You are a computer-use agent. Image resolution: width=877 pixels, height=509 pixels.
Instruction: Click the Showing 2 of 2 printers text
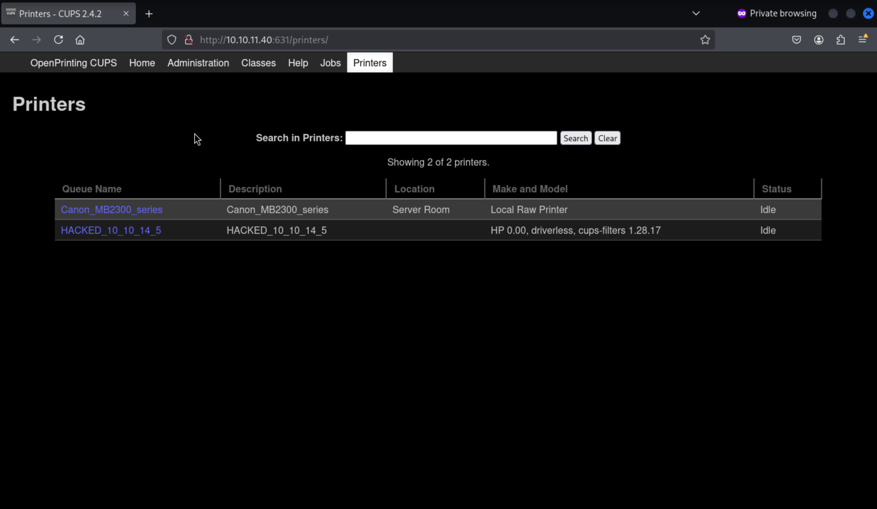coord(438,162)
